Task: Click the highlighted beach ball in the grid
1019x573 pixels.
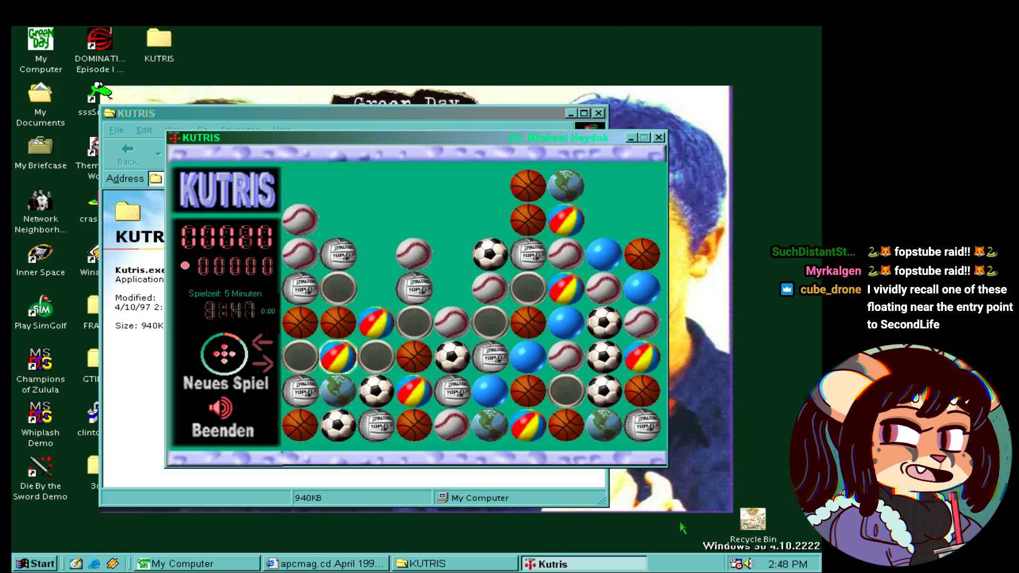Action: [x=338, y=357]
